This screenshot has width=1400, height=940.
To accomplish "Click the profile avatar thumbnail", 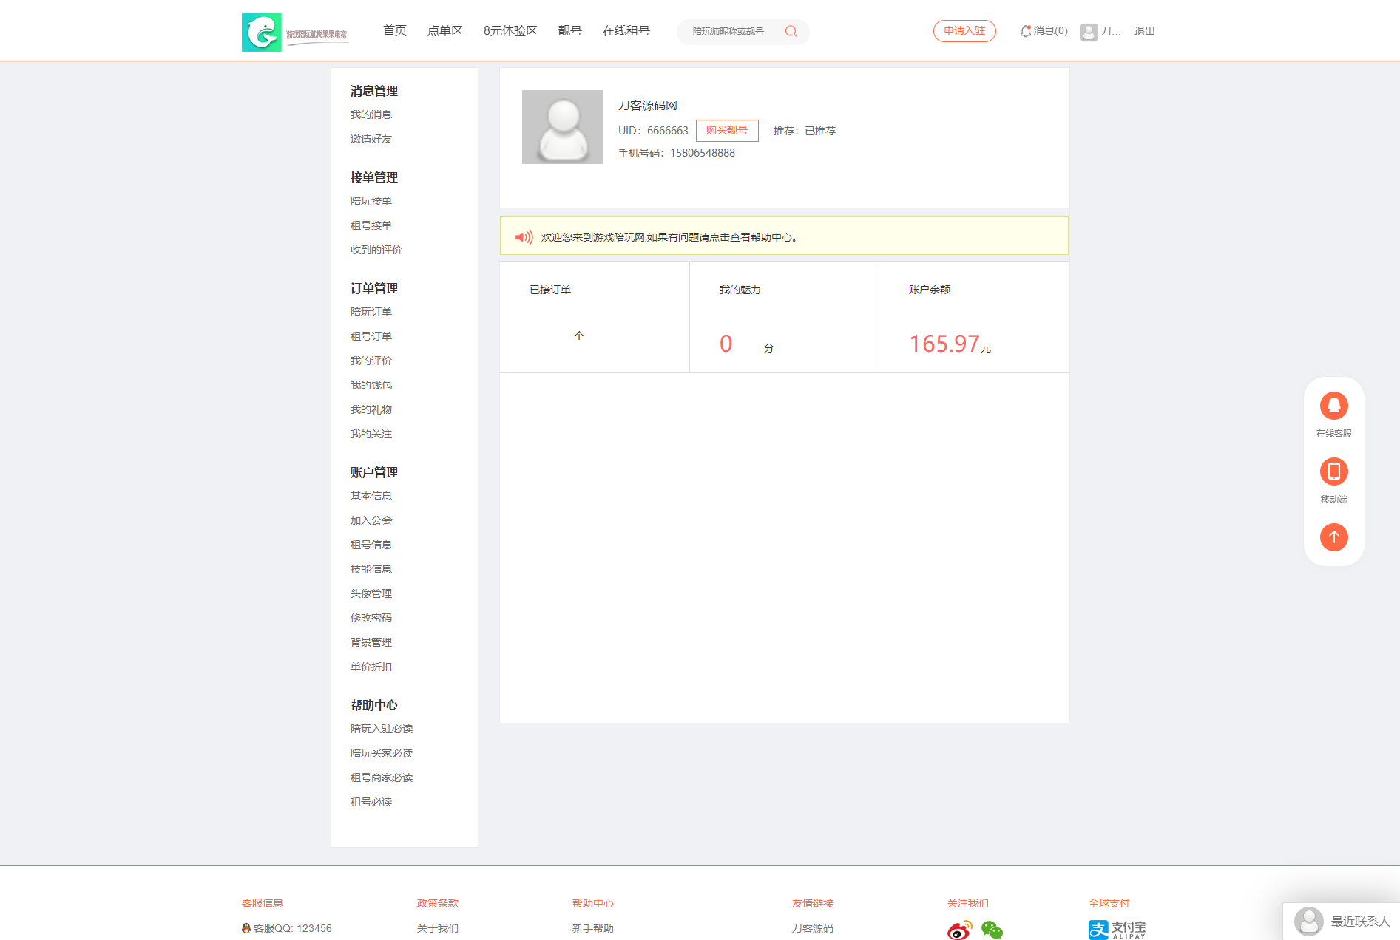I will tap(563, 127).
